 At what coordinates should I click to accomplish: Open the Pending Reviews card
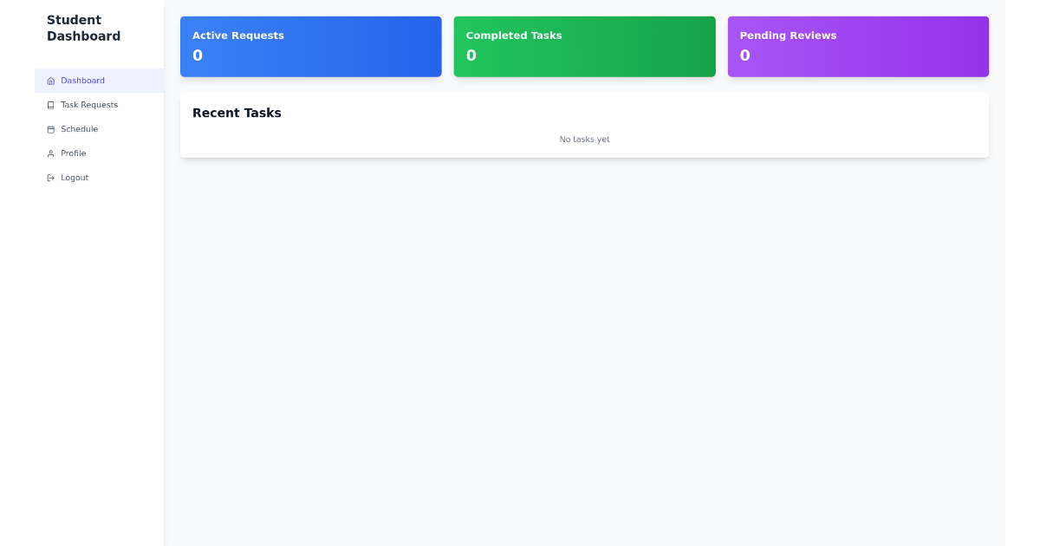pos(858,46)
